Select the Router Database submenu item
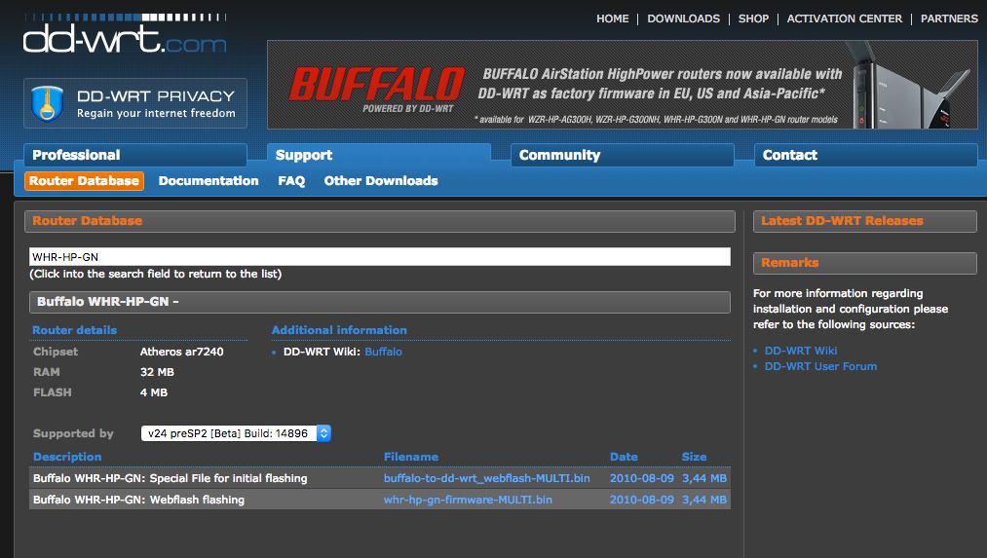987x558 pixels. coord(85,181)
